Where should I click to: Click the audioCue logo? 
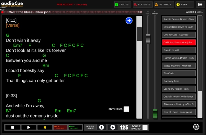click(12, 4)
